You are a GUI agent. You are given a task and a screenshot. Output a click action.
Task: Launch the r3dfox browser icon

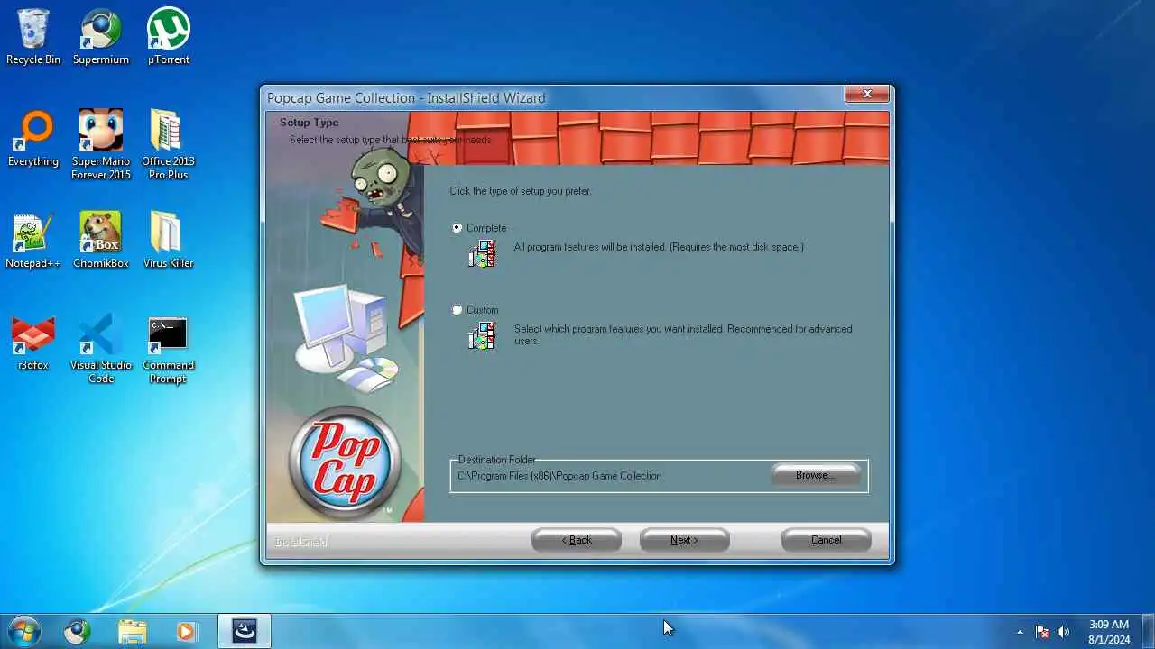coord(33,343)
